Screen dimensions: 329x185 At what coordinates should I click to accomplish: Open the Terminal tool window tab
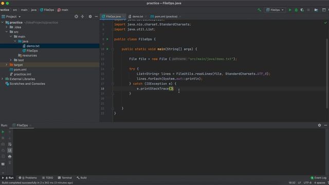click(65, 178)
